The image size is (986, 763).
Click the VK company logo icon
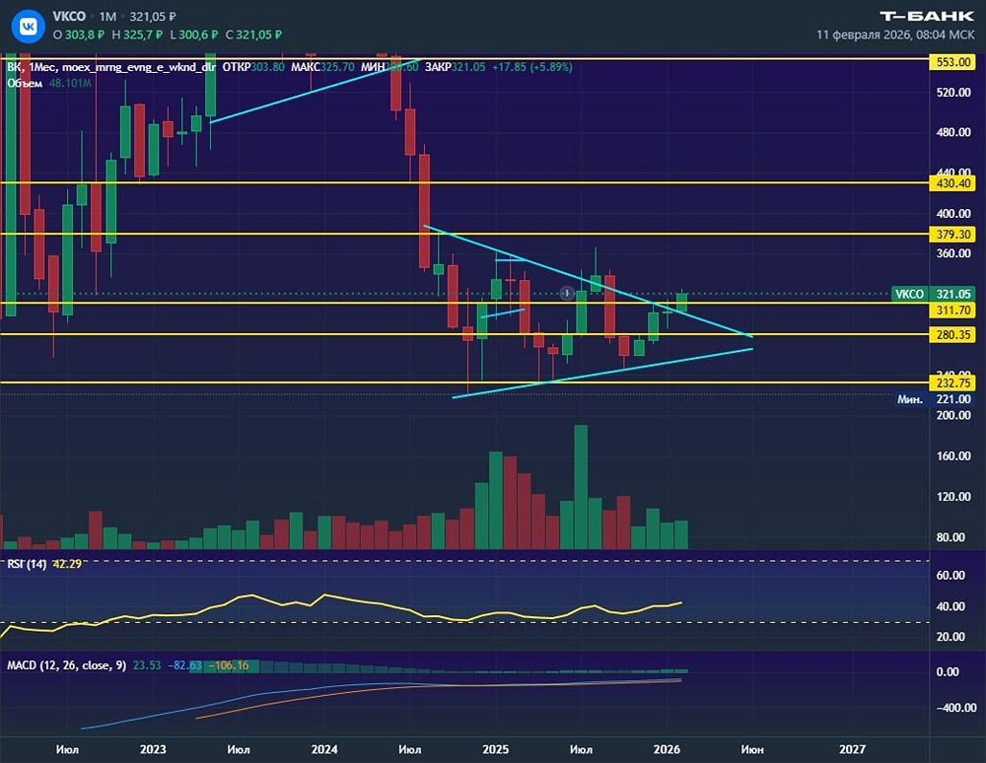29,26
